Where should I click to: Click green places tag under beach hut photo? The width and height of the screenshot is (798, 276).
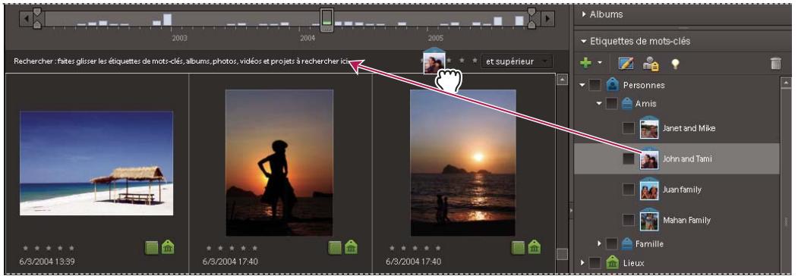(x=168, y=247)
